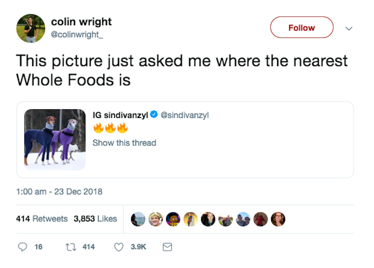Open the Show this thread link
The width and height of the screenshot is (374, 268).
click(x=124, y=143)
